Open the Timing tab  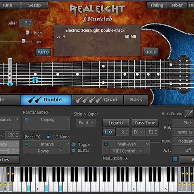157,5
